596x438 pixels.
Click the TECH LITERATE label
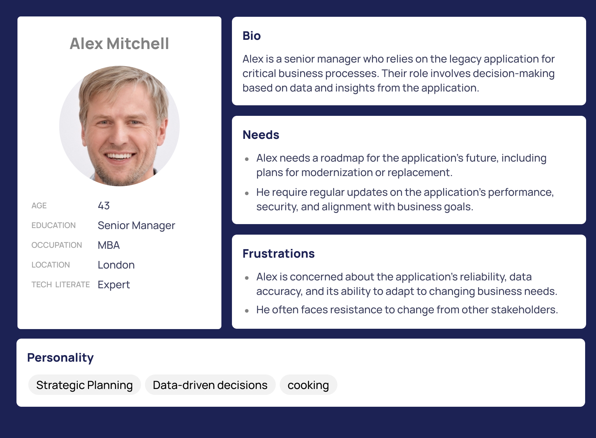pos(61,285)
